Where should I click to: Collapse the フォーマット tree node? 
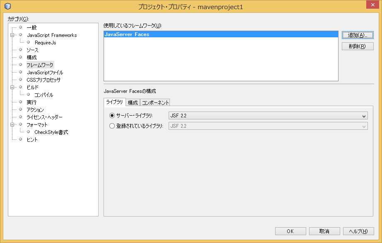(x=13, y=124)
